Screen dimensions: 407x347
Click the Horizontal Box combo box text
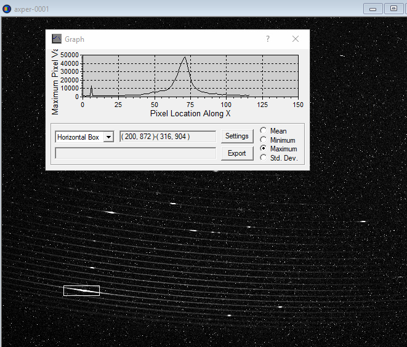[x=78, y=137]
